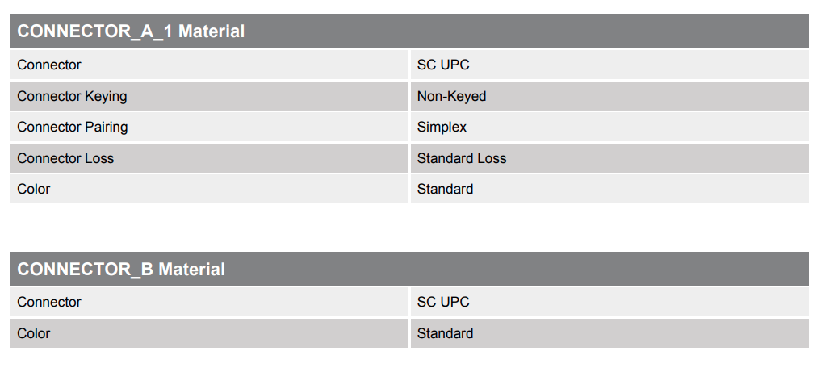Click the CONNECTOR_B text in second header

85,269
